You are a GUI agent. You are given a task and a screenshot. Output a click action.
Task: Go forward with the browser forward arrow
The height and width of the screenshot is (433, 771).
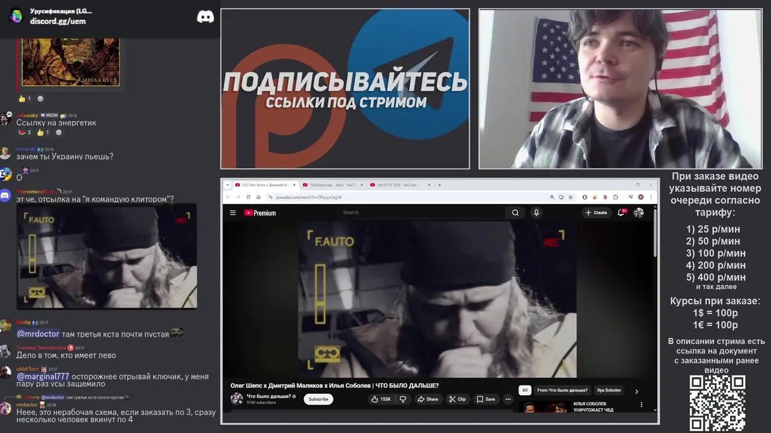point(238,197)
